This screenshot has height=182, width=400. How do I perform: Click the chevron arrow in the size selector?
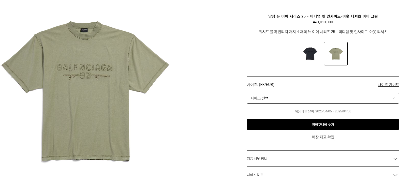394,98
